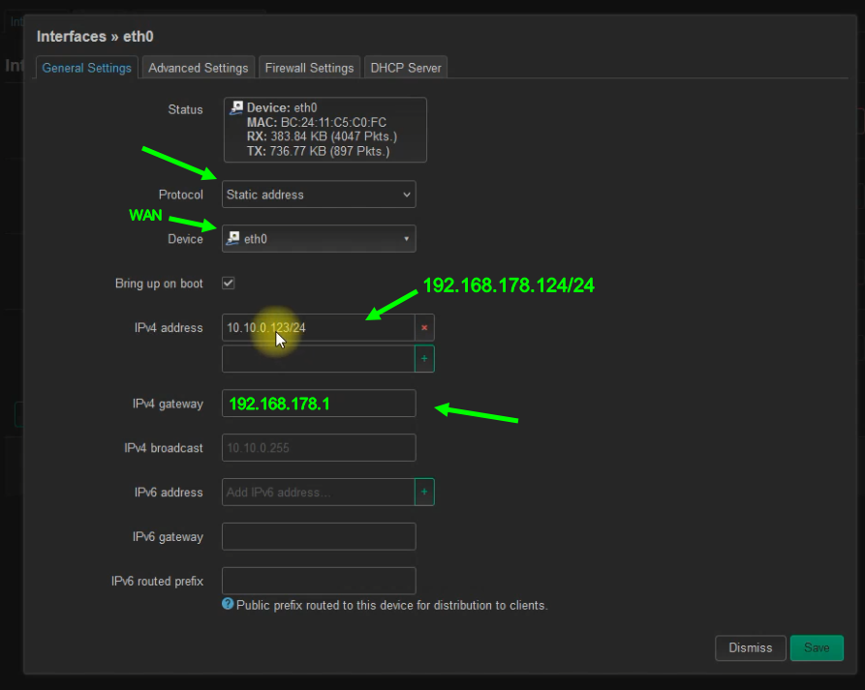Go to the DHCP Server tab
The width and height of the screenshot is (865, 690).
pyautogui.click(x=406, y=68)
